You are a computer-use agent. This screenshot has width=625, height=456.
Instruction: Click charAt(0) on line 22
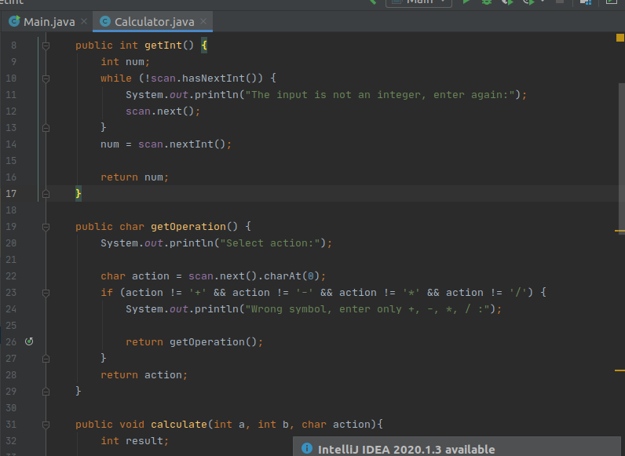[x=292, y=276]
